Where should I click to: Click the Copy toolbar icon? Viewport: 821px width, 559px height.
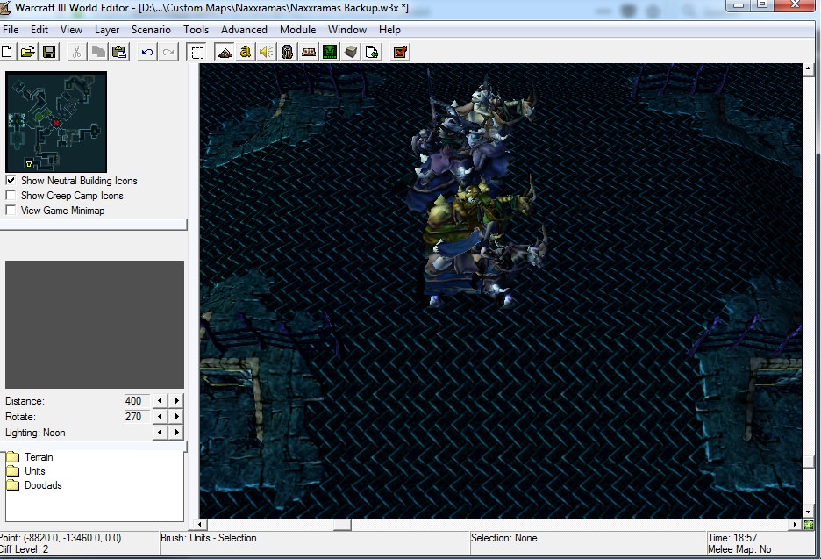point(98,52)
